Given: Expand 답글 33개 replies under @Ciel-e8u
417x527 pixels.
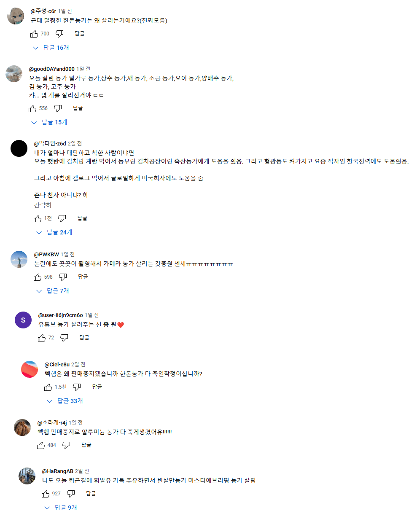Looking at the screenshot, I should pyautogui.click(x=65, y=401).
